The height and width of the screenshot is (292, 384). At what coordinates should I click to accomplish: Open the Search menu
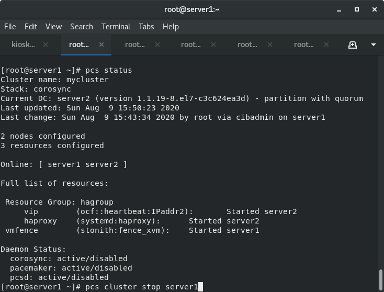82,27
